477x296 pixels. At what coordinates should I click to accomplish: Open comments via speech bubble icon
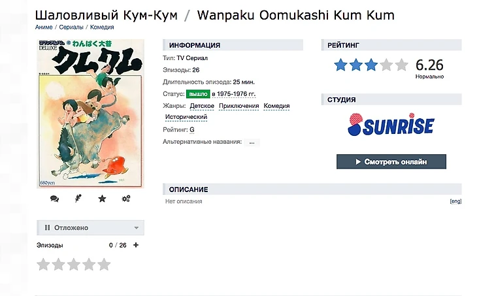coord(54,199)
